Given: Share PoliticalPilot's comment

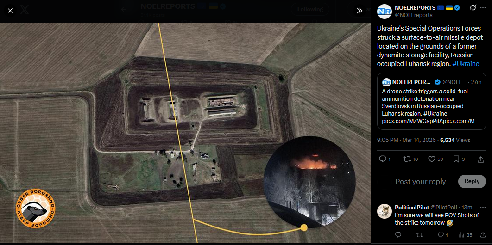Looking at the screenshot, I should click(x=483, y=235).
